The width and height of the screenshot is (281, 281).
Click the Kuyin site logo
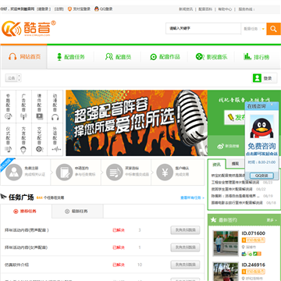click(29, 28)
